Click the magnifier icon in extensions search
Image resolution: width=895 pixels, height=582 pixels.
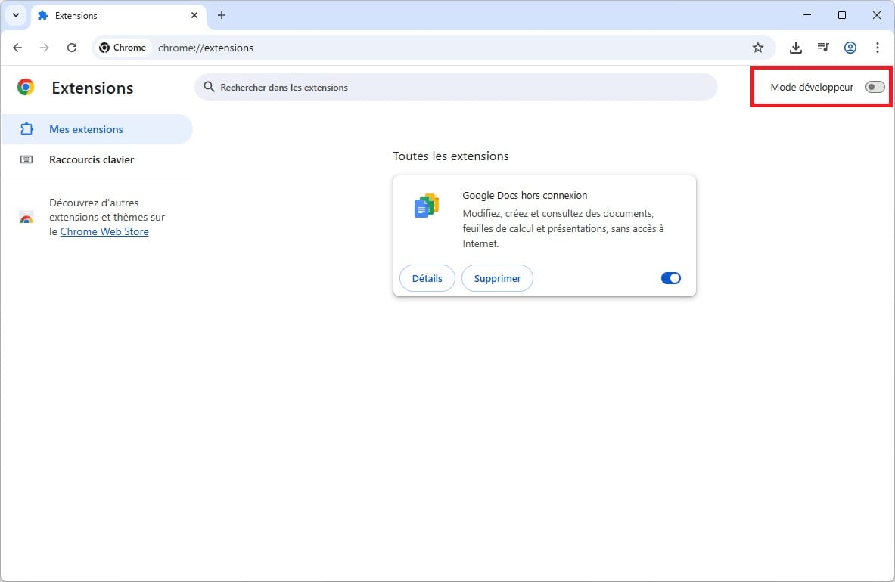tap(210, 87)
